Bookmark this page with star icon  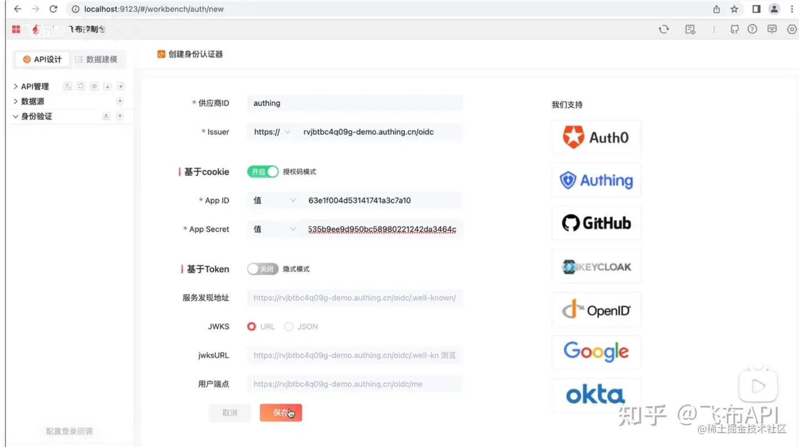(735, 9)
